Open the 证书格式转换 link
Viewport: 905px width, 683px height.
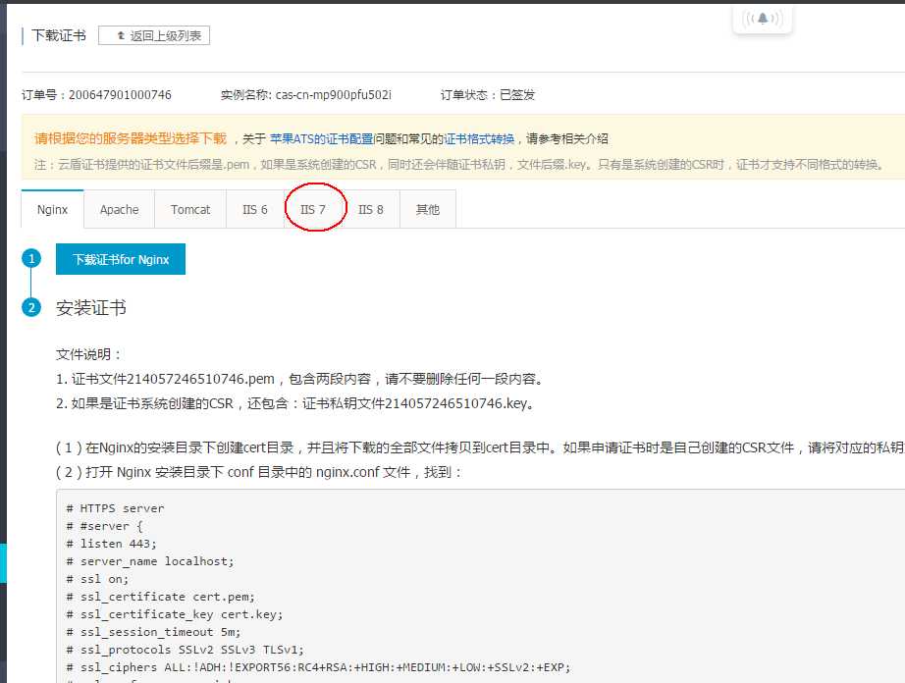pyautogui.click(x=479, y=139)
